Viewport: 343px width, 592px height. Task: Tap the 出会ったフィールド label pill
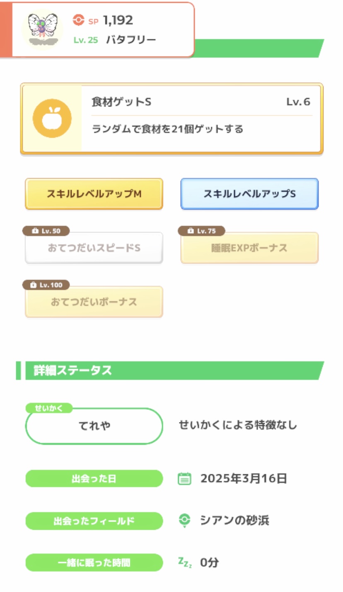(94, 521)
